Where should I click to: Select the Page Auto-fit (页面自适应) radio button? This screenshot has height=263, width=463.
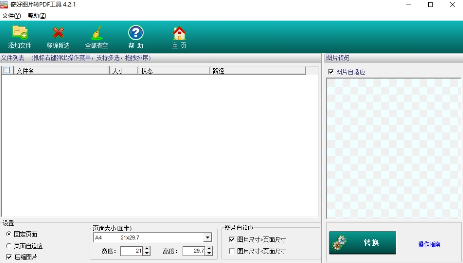[x=9, y=246]
